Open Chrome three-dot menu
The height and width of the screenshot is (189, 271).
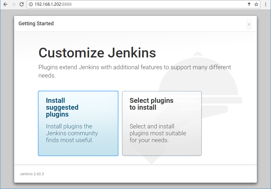click(266, 4)
